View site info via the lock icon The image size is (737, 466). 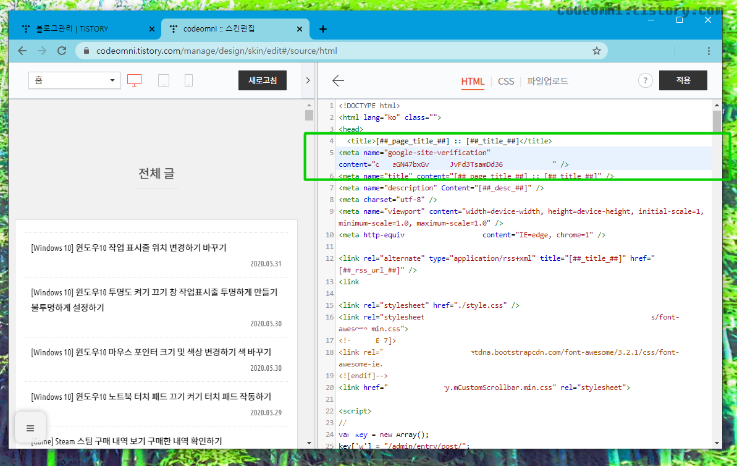pos(86,50)
